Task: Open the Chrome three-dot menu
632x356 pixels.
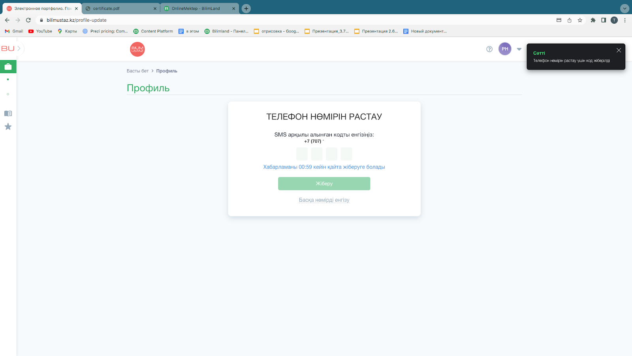Action: click(x=625, y=20)
